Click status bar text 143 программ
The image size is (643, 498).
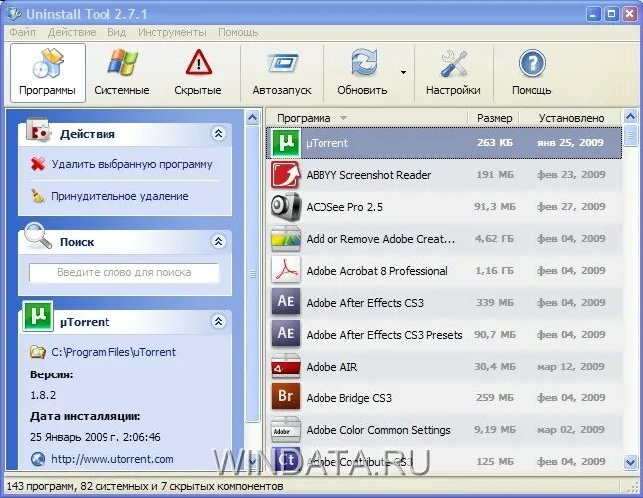pyautogui.click(x=41, y=487)
